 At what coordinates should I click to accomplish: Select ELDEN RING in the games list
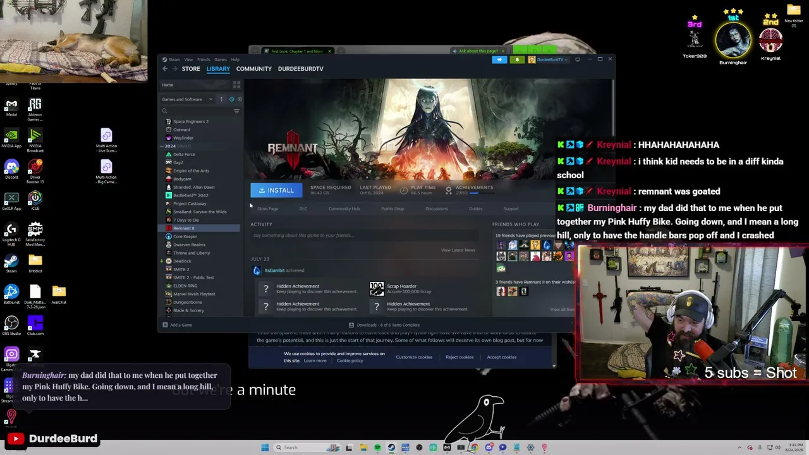(x=185, y=286)
